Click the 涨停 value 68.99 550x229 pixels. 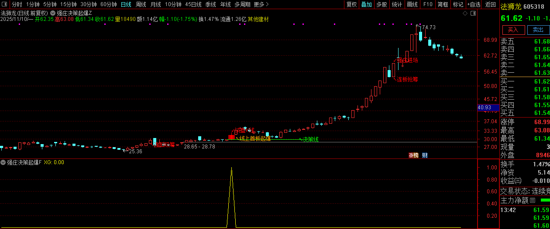(x=542, y=121)
